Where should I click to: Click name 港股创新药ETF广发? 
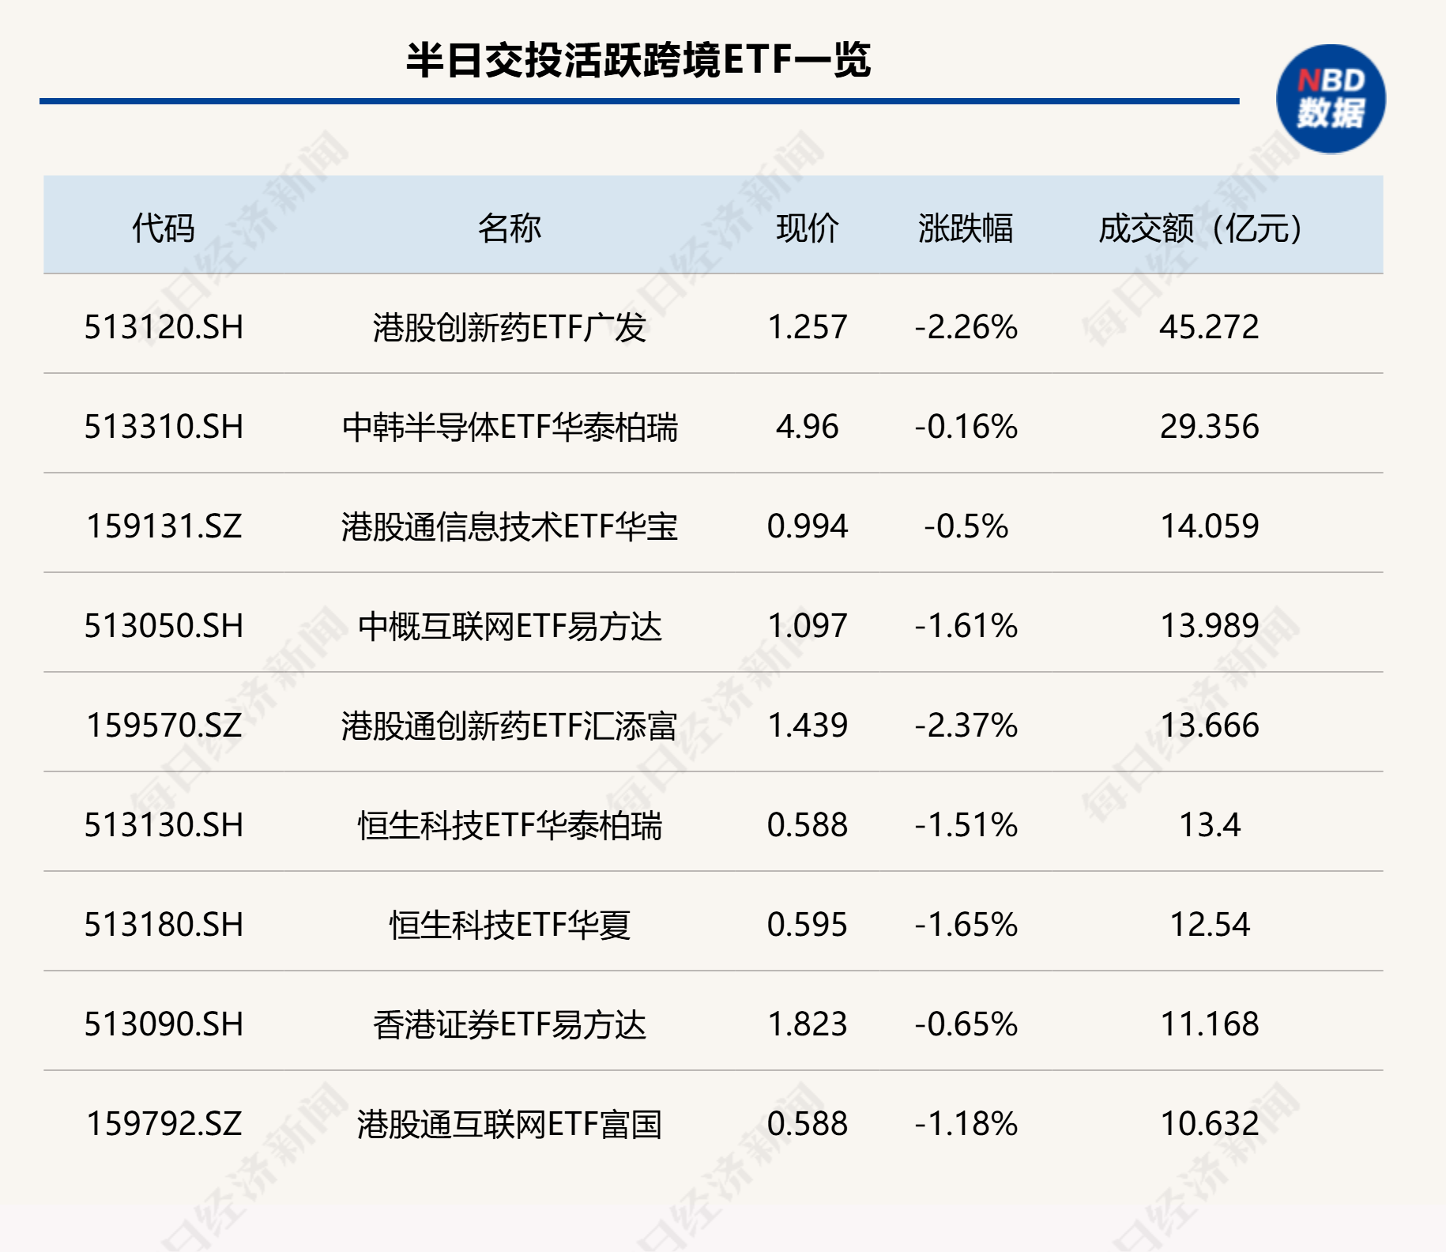pos(510,327)
